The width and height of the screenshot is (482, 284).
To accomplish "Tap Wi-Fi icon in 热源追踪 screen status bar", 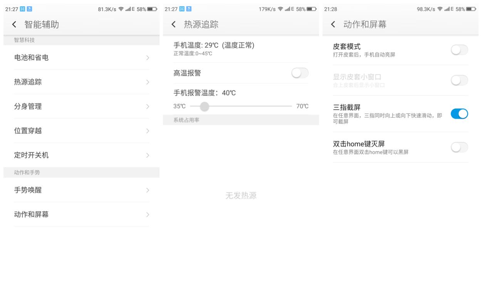I will pos(280,9).
